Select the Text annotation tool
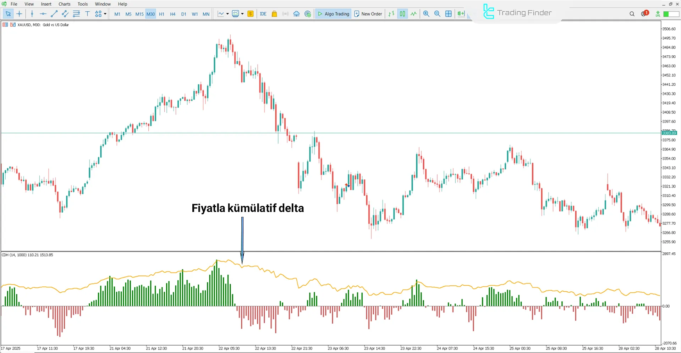 tap(87, 14)
